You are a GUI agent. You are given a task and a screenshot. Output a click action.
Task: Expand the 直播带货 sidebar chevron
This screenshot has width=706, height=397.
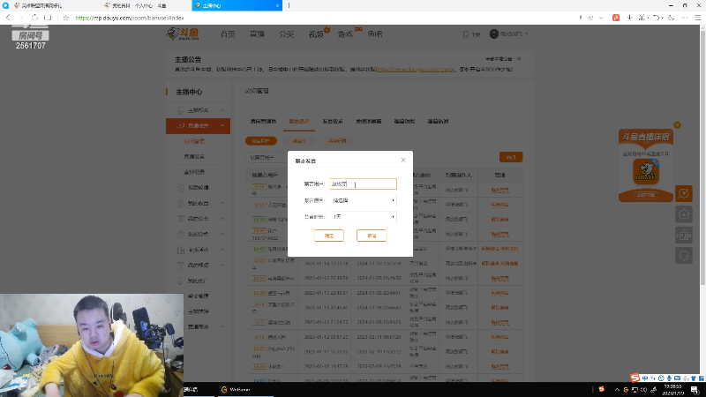coord(222,326)
